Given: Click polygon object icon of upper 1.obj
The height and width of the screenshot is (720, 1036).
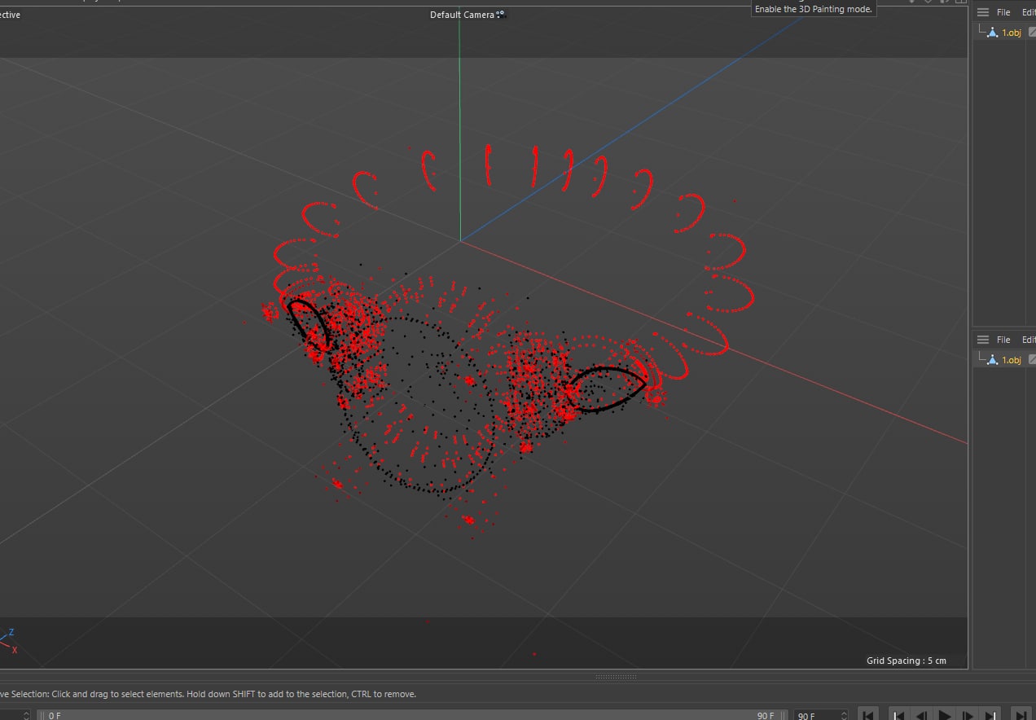Looking at the screenshot, I should pos(992,33).
